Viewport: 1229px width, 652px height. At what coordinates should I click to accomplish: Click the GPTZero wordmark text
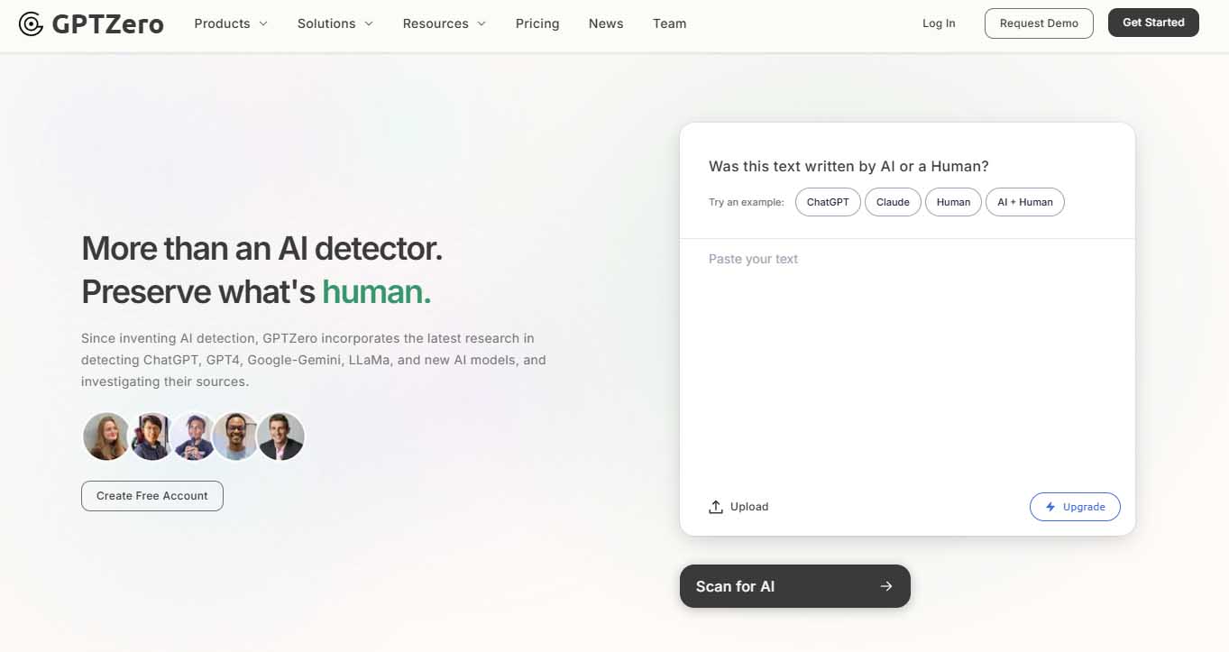pos(108,24)
